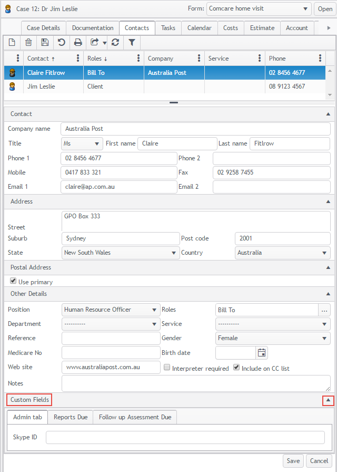This screenshot has height=472, width=337.
Task: Click the New contact page icon
Action: pyautogui.click(x=12, y=43)
